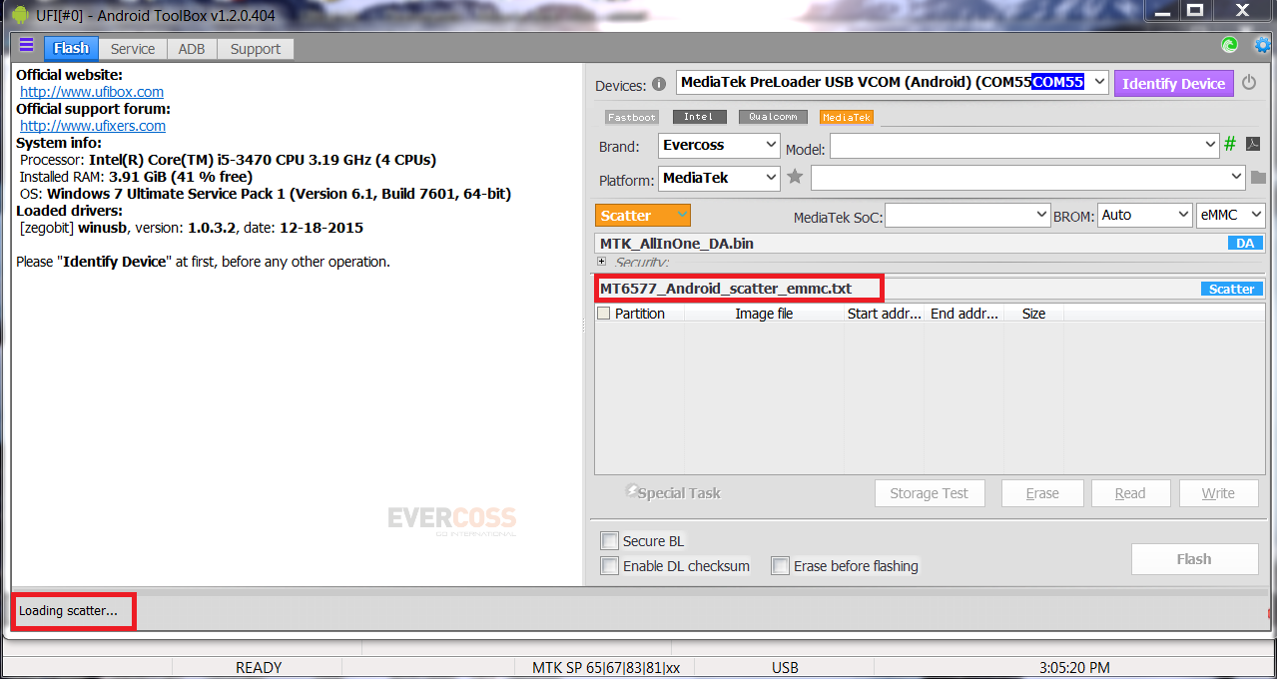Tick Erase before flashing checkbox
1277x679 pixels.
pos(780,566)
